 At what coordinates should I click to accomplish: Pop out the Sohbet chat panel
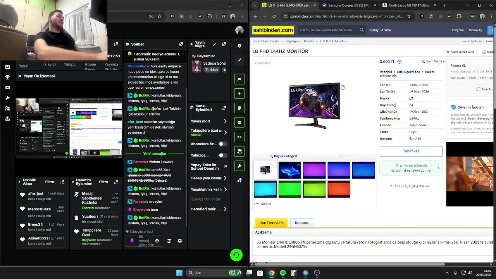(181, 44)
